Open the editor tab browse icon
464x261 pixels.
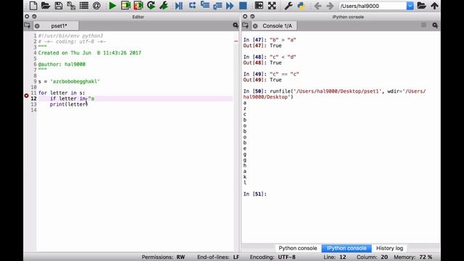[28, 25]
